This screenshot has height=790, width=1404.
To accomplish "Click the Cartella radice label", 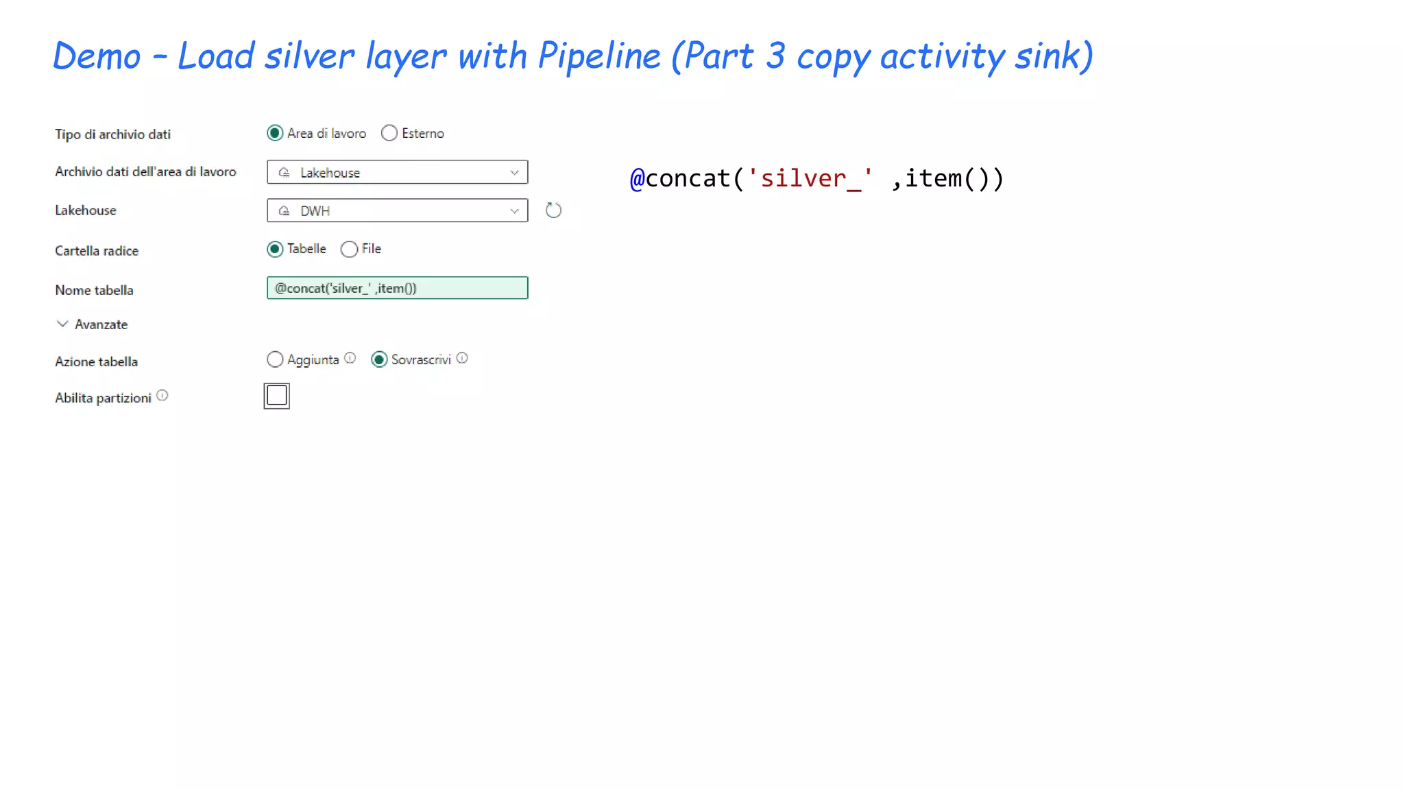I will (97, 251).
